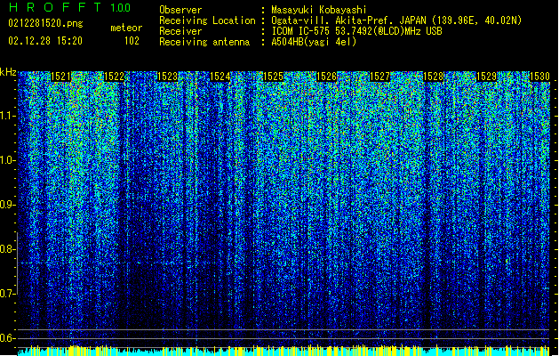Select the Receiving Location field label

pyautogui.click(x=207, y=20)
